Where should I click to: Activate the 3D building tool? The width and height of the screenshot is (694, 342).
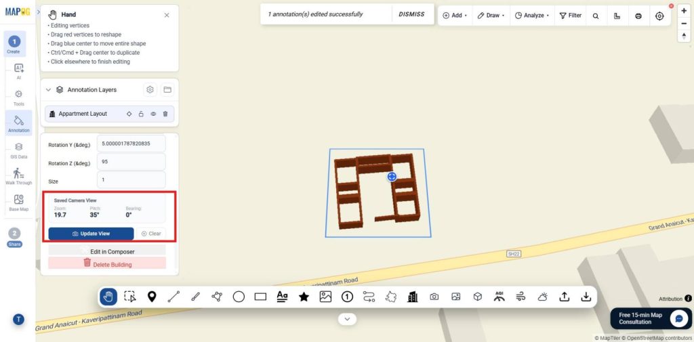point(413,297)
